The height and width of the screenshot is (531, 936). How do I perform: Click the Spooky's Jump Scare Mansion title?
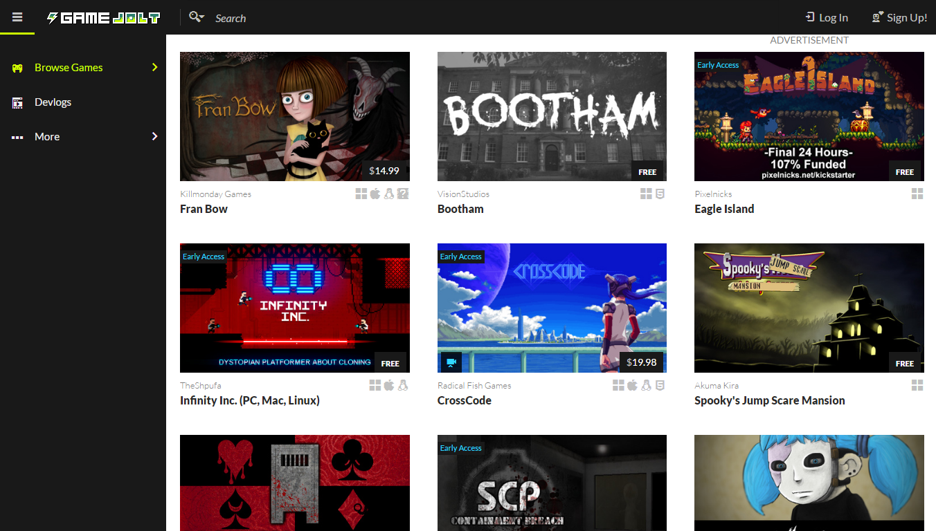pos(770,400)
